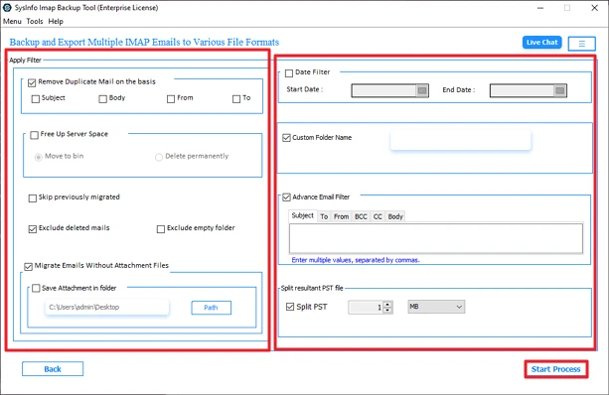Viewport: 609px width, 395px height.
Task: Check the Subject duplicate checkbox
Action: [36, 99]
